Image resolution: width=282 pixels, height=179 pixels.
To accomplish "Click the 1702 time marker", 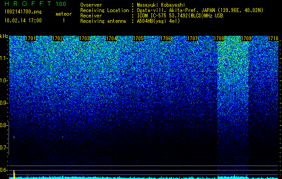I will tap(57, 38).
